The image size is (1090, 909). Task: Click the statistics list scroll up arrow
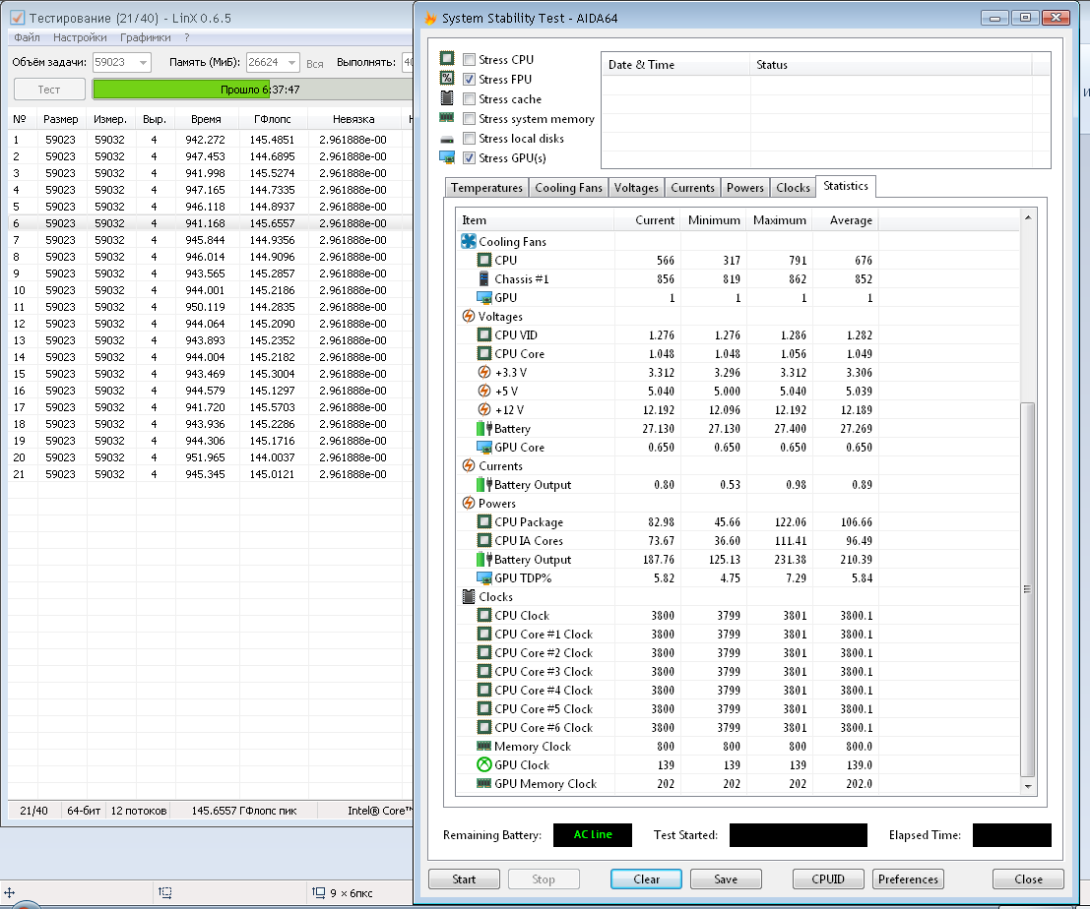[x=1028, y=218]
